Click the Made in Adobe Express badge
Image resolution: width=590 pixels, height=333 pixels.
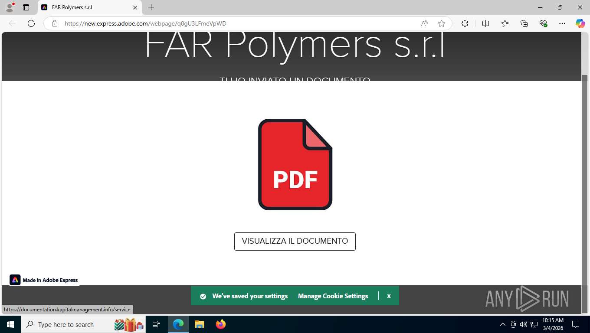click(44, 280)
